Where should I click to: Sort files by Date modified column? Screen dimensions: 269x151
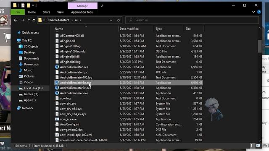pyautogui.click(x=129, y=29)
